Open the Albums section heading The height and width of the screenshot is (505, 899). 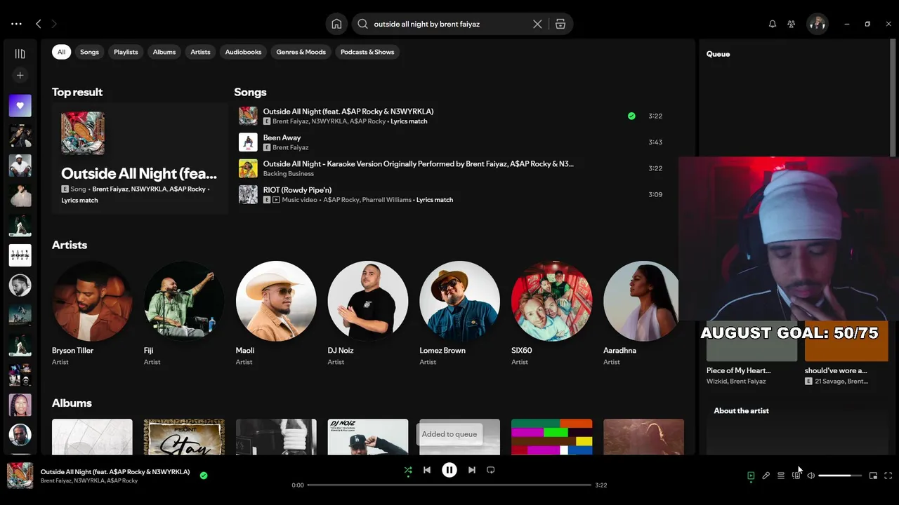(x=72, y=403)
